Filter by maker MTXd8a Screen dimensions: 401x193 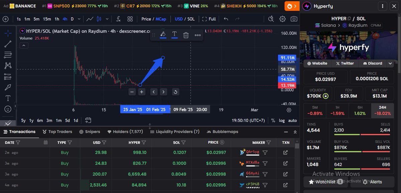coord(265,163)
